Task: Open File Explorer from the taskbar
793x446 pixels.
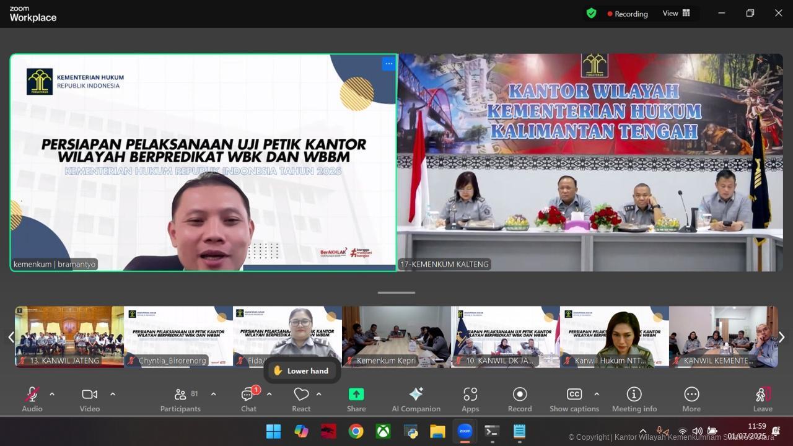Action: click(437, 431)
